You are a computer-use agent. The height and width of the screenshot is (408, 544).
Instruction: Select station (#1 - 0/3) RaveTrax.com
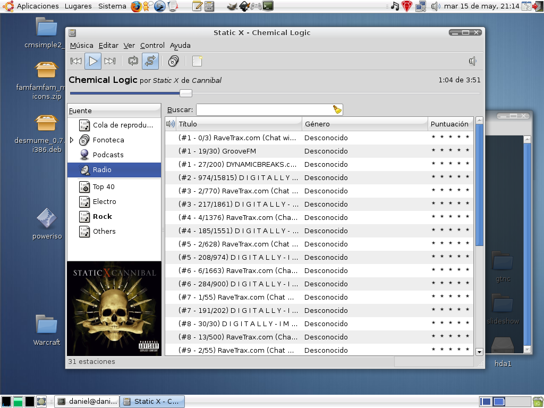coord(319,138)
